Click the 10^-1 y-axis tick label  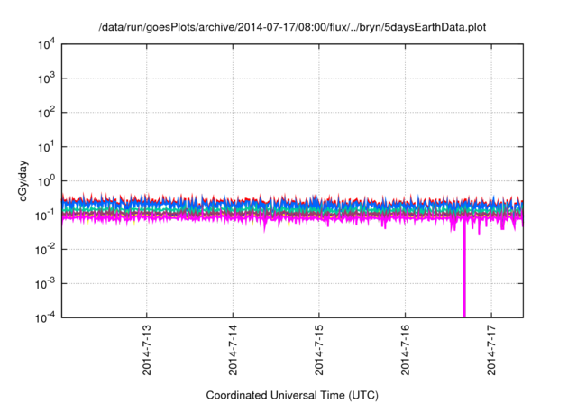click(45, 216)
